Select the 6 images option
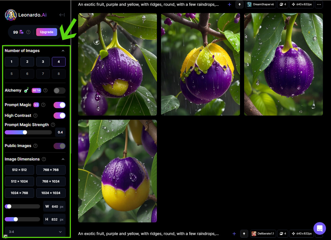 tap(27, 74)
